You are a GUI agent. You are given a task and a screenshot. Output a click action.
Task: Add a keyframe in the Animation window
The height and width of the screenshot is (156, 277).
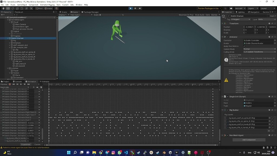pyautogui.click(x=34, y=87)
